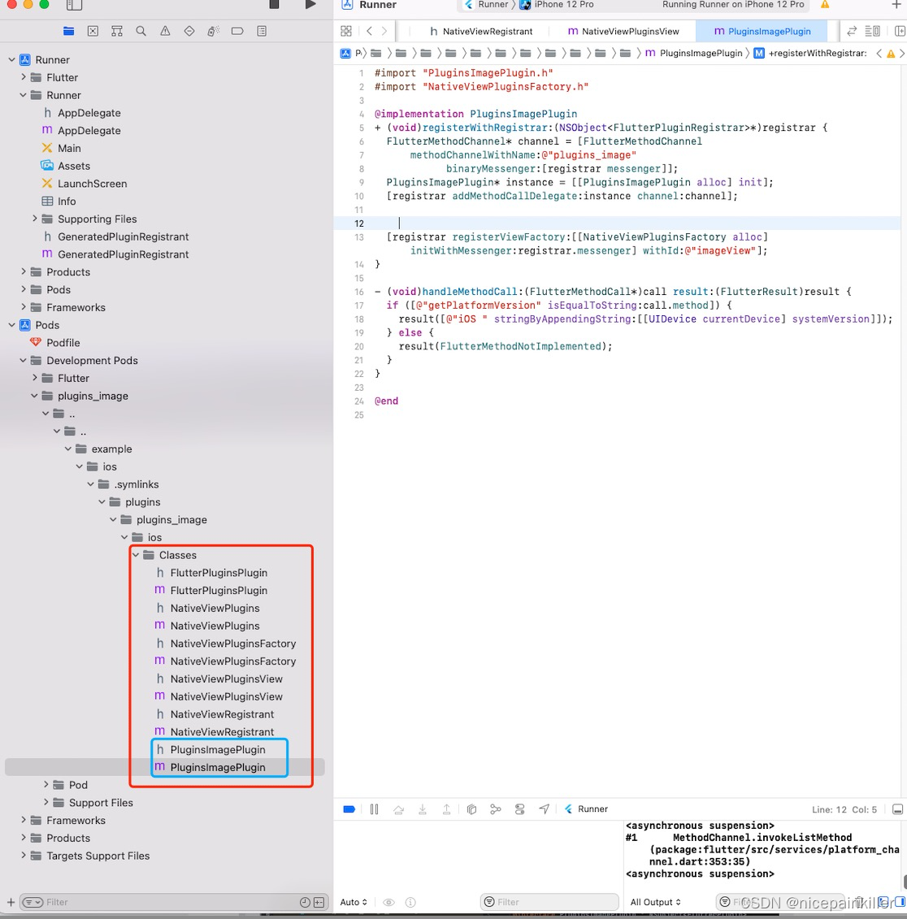Expand the Supporting Files group

(33, 219)
